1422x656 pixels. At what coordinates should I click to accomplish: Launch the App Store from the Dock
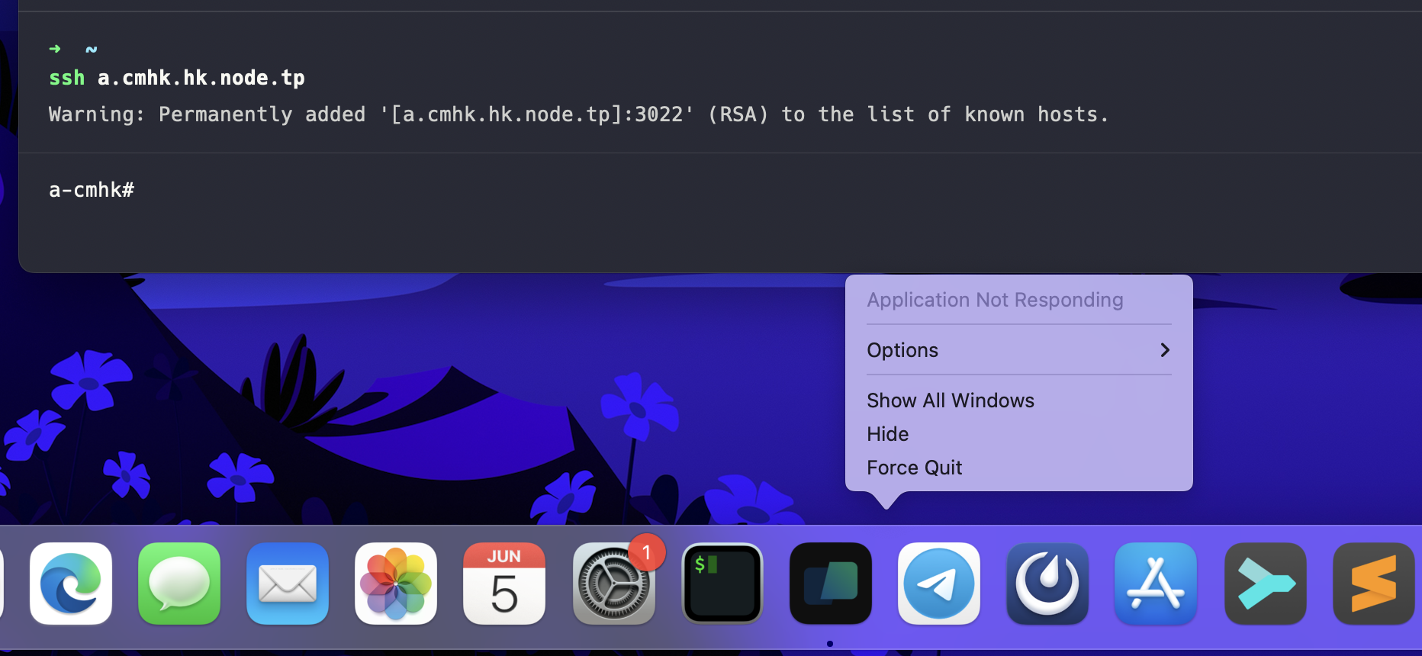[x=1156, y=584]
